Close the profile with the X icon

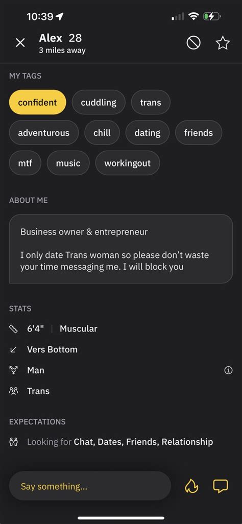point(20,43)
